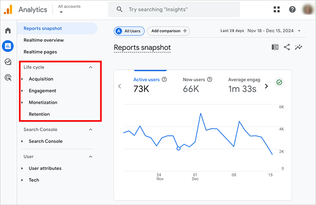316x205 pixels.
Task: Open the Help question mark icon
Action: point(292,9)
